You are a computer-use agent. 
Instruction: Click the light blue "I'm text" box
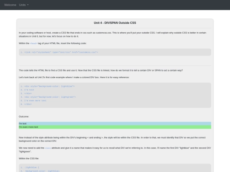point(115,124)
